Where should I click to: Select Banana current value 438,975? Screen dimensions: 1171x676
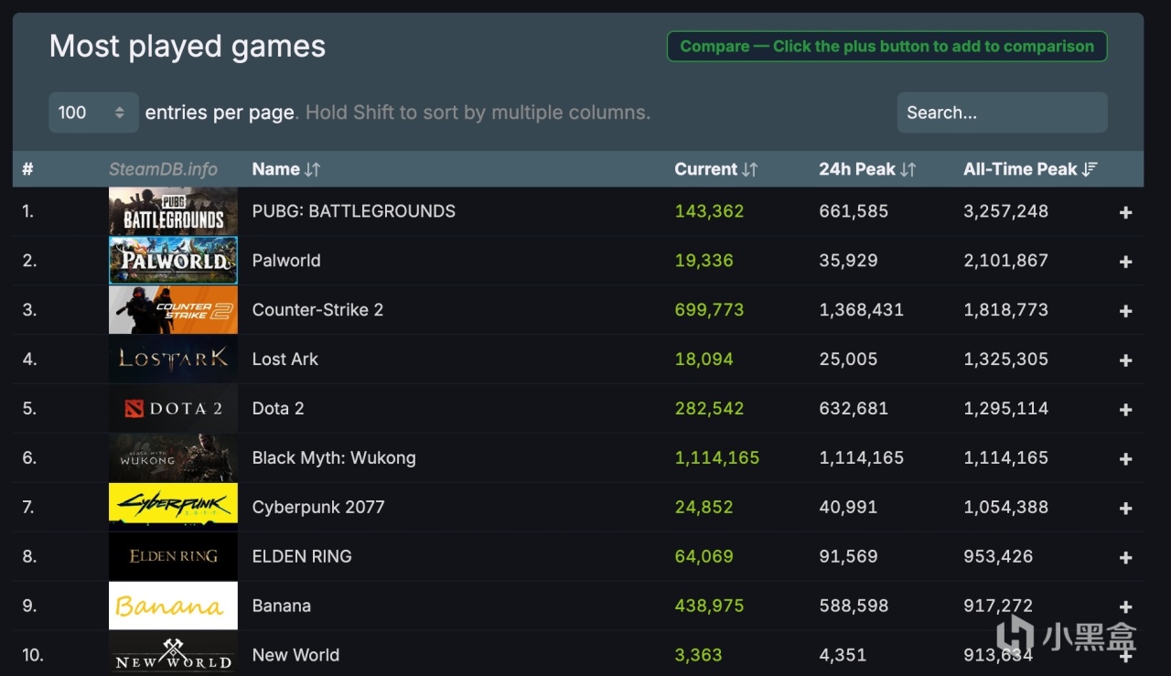[x=709, y=606]
